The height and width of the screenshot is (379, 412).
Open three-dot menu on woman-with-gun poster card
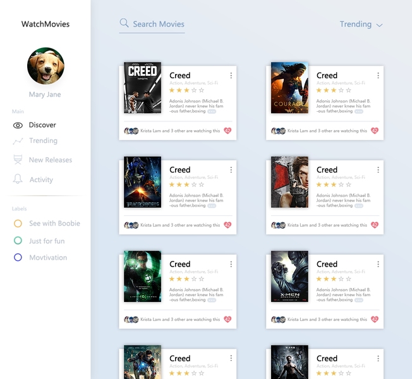[x=378, y=170]
